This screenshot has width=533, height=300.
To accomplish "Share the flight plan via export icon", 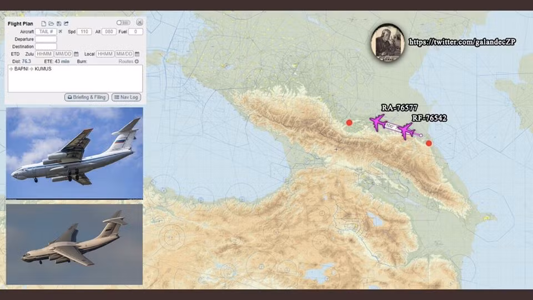I will [x=66, y=23].
